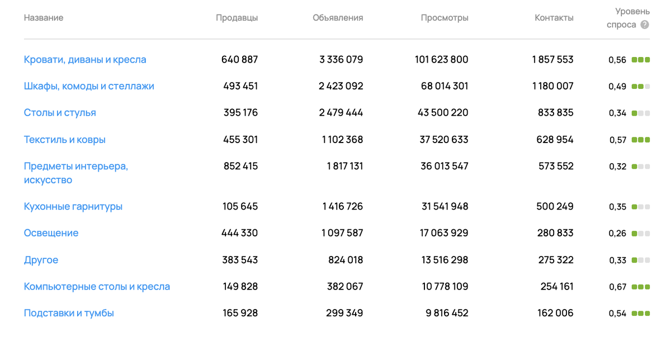Click the demand level bar for Кухонные гарнитуры
The width and height of the screenshot is (671, 337).
tap(642, 206)
